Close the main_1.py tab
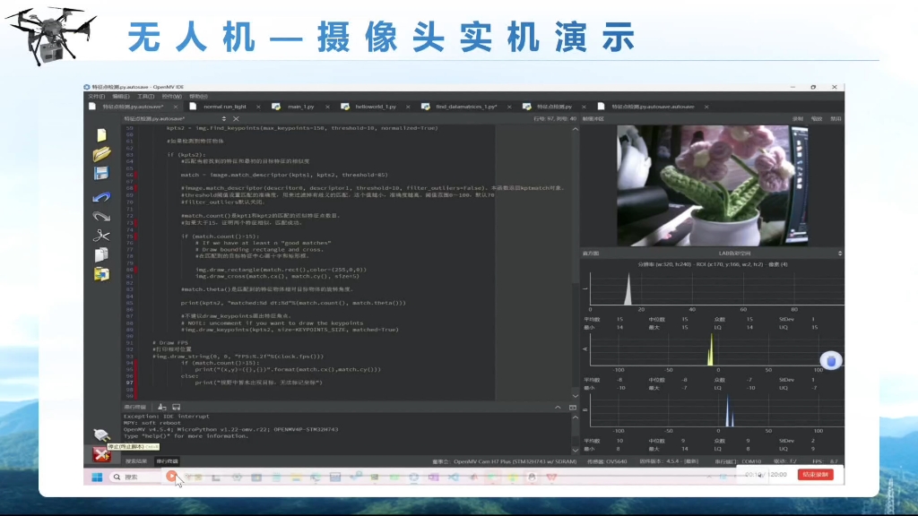Viewport: 918px width, 516px height. pyautogui.click(x=327, y=107)
